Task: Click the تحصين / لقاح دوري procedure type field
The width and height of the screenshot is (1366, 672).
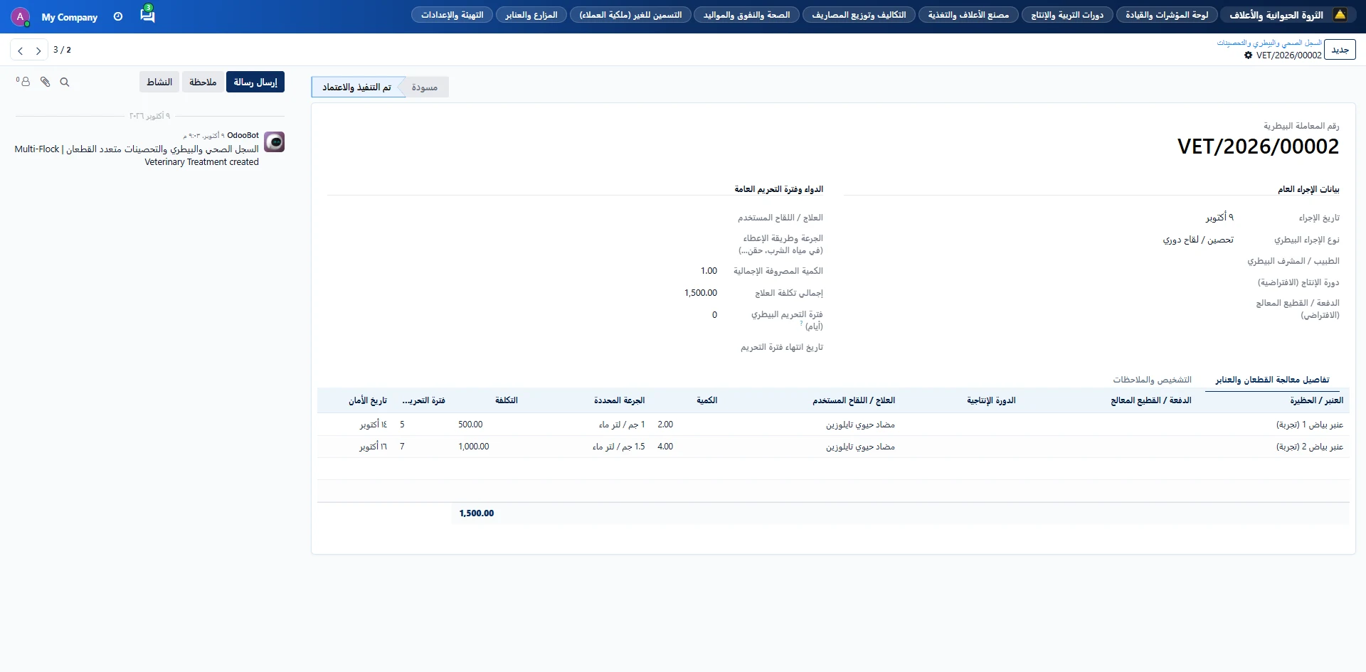Action: point(1198,240)
